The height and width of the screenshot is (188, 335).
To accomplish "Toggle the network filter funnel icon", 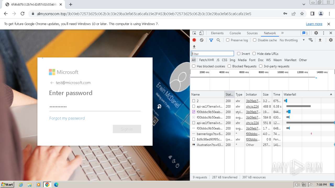I will point(211,40).
